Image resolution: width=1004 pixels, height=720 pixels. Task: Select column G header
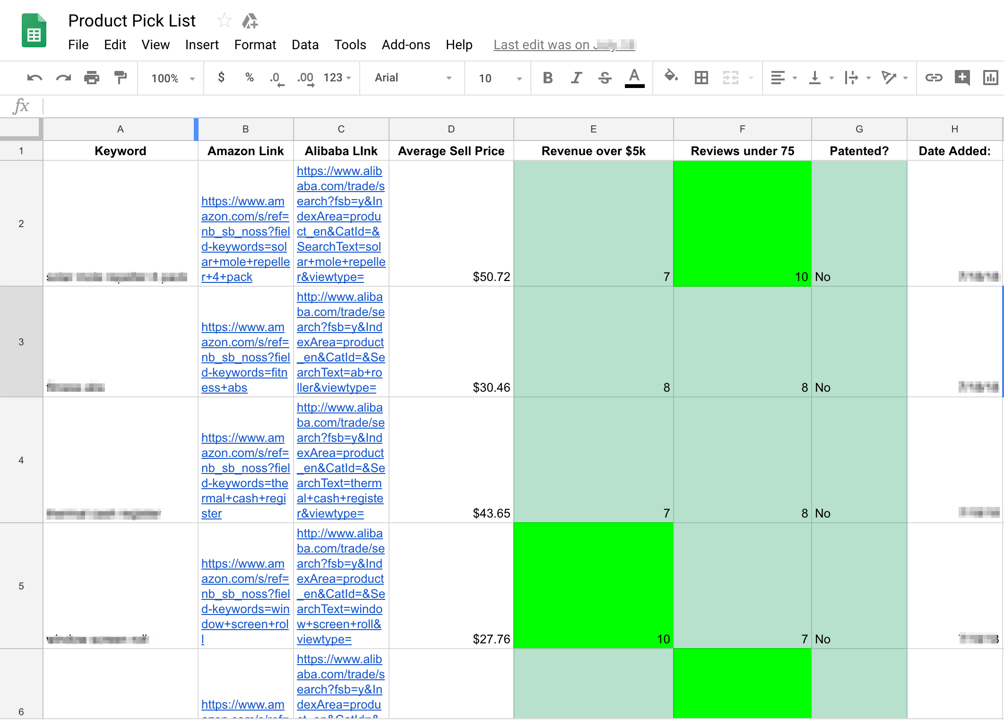859,129
